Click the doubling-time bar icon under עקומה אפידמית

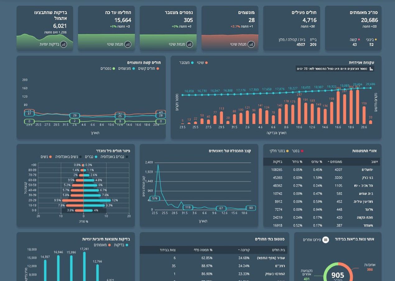pos(371,69)
